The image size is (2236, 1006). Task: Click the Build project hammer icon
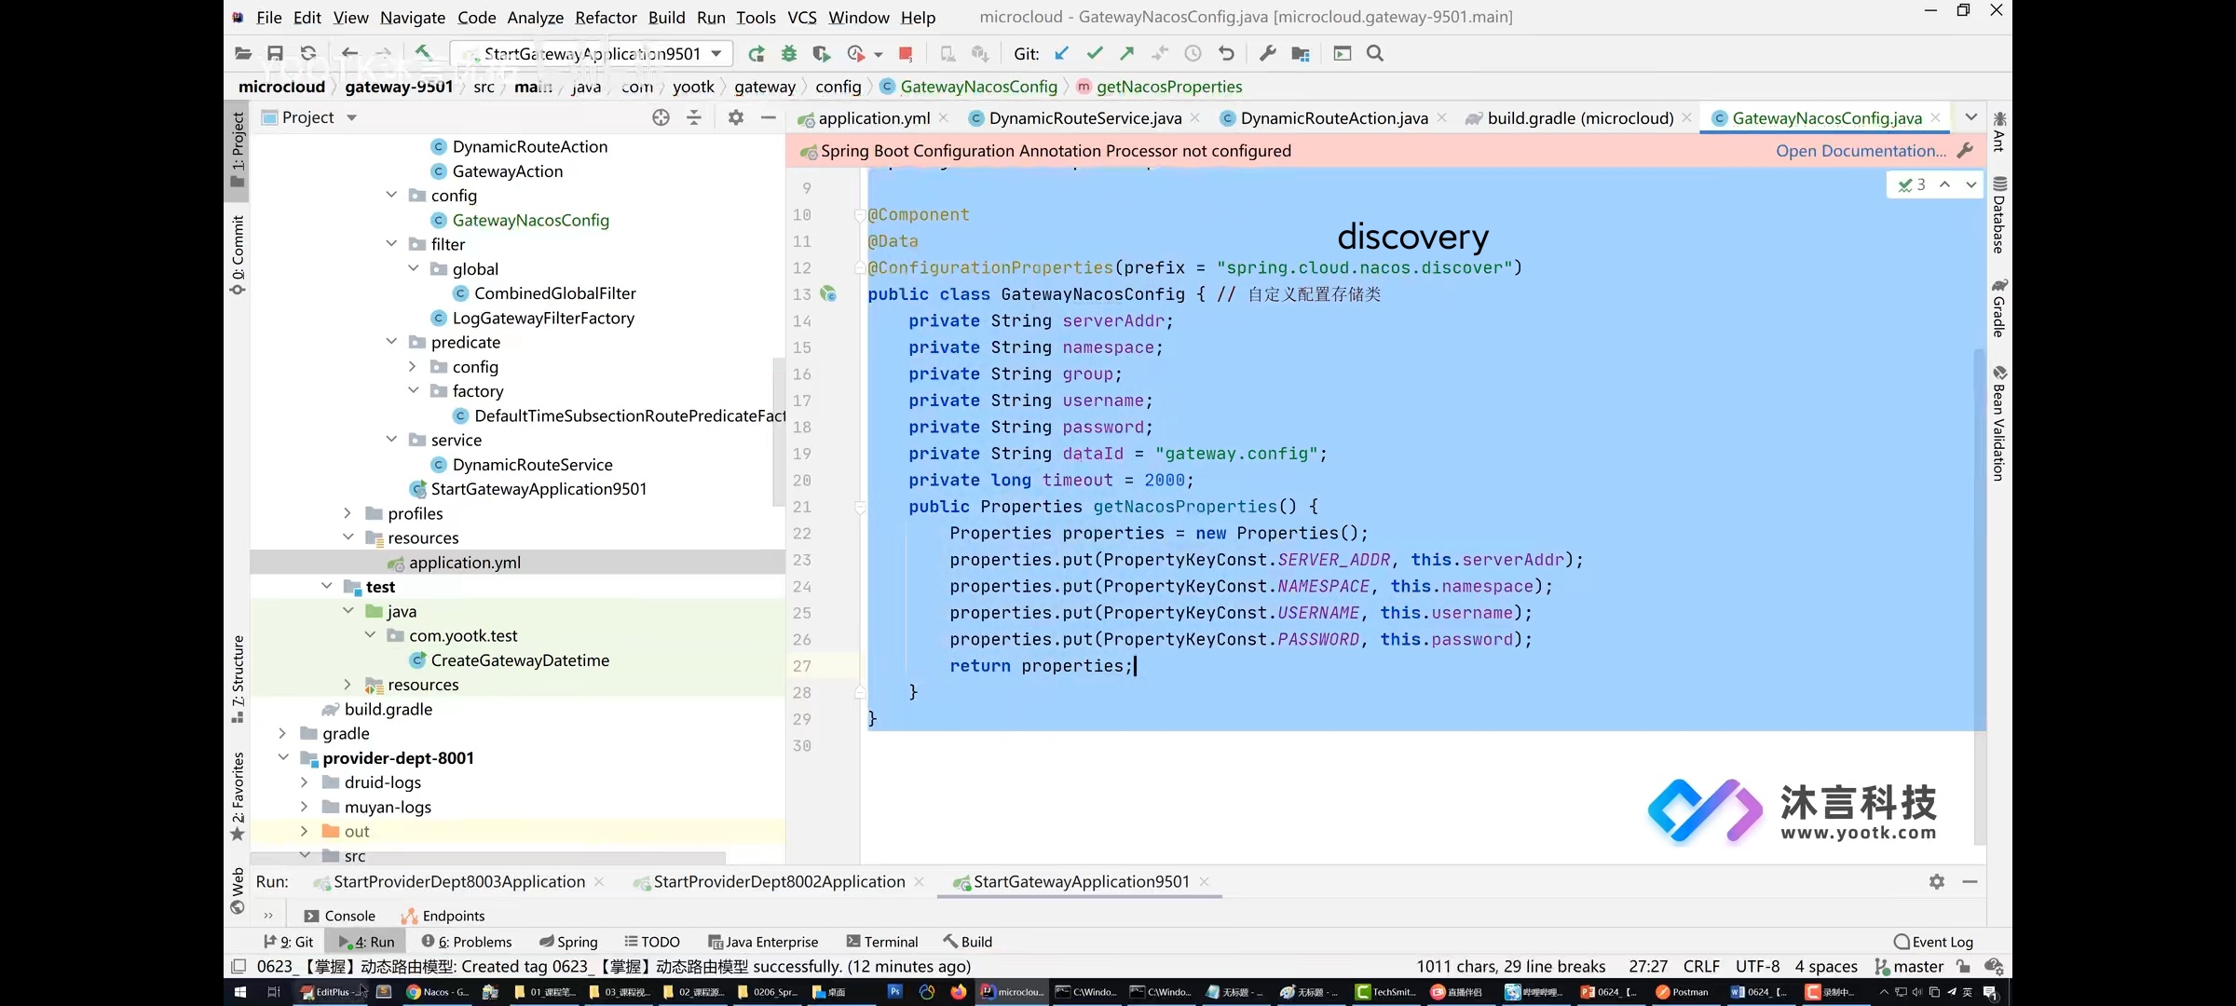tap(423, 53)
